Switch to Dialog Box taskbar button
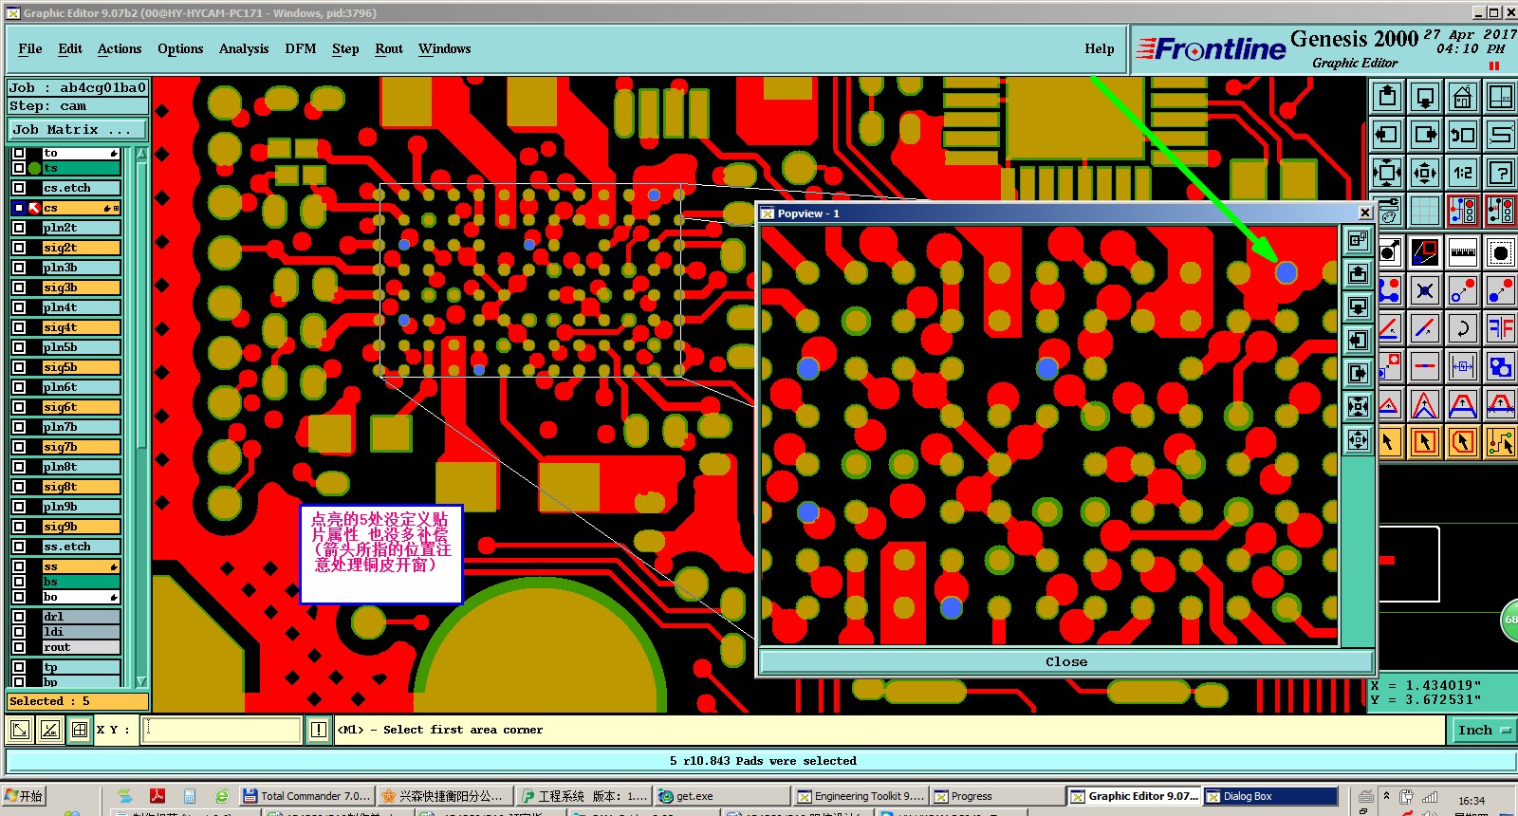 pyautogui.click(x=1270, y=796)
